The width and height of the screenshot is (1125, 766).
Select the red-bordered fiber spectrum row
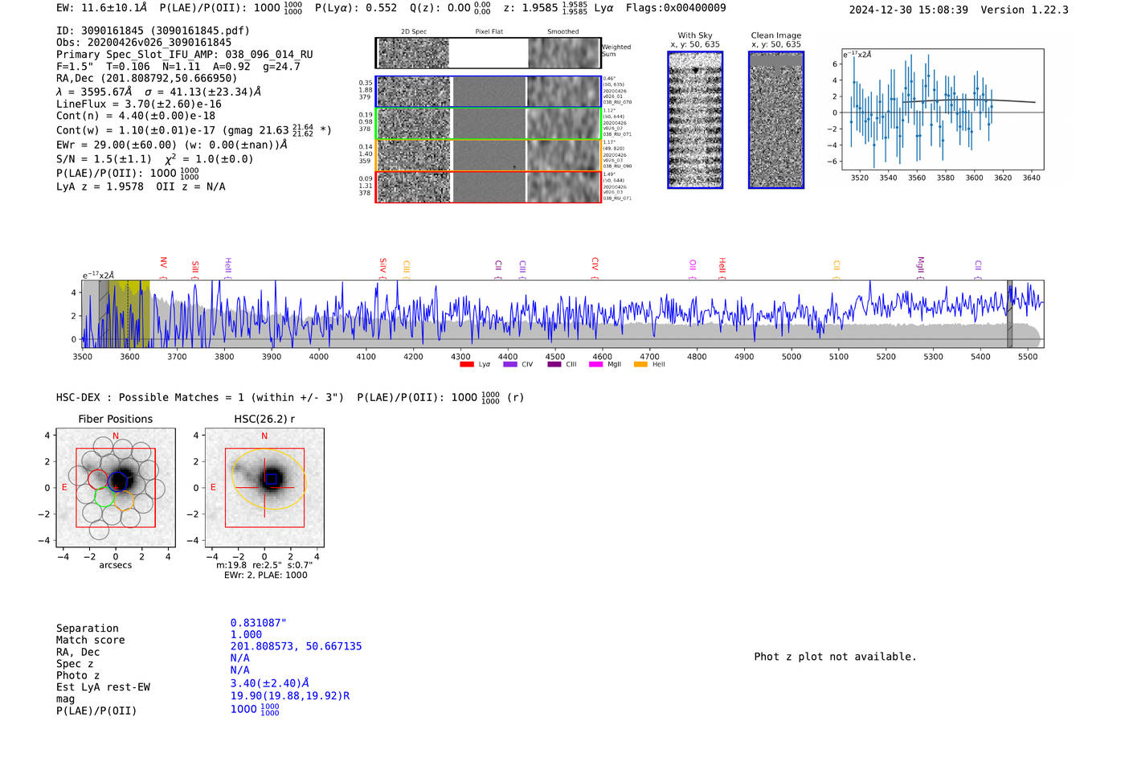click(488, 187)
